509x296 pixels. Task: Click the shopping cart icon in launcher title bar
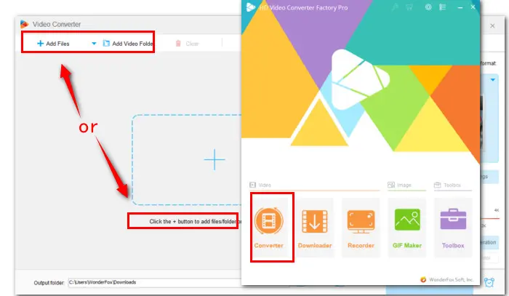(409, 7)
